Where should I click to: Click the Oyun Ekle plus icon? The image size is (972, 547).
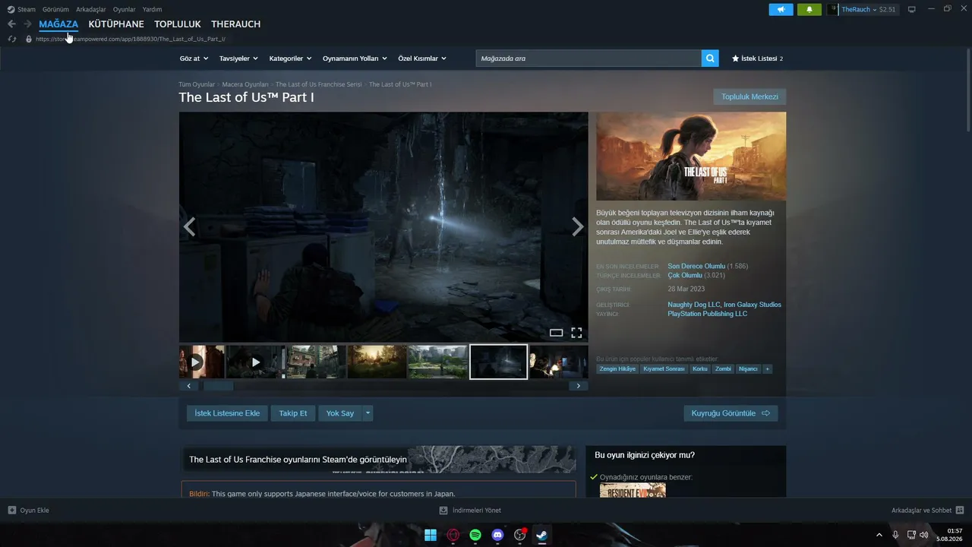coord(12,511)
